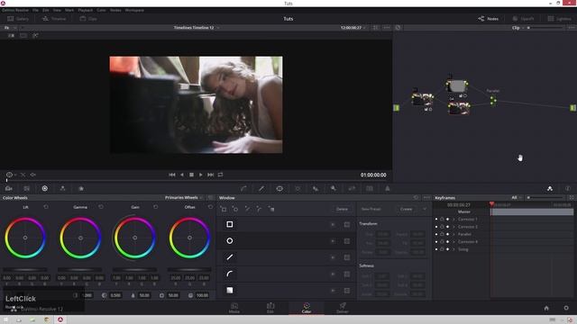Open the Clip mode dropdown
This screenshot has height=324, width=577.
click(517, 28)
